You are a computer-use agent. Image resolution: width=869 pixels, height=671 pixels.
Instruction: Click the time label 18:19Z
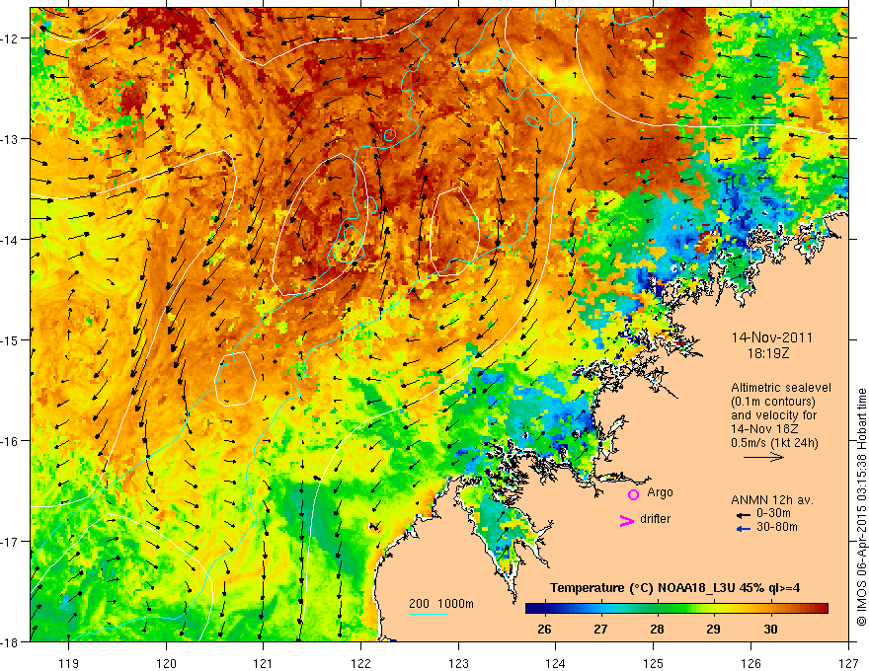coord(768,353)
